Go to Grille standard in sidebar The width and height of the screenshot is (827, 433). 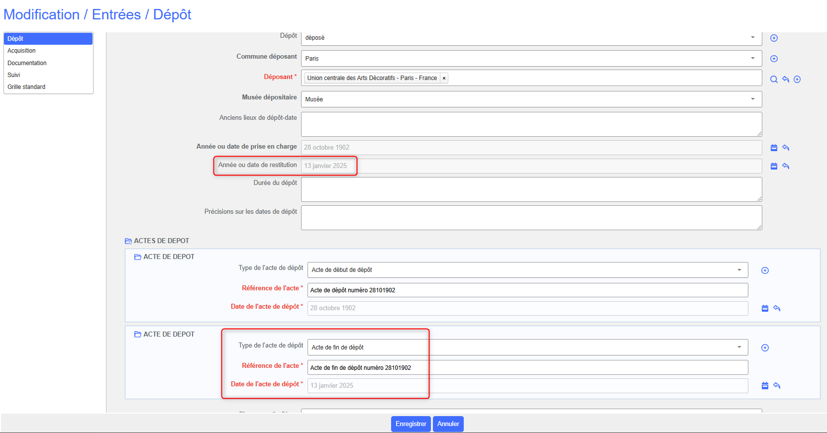26,87
